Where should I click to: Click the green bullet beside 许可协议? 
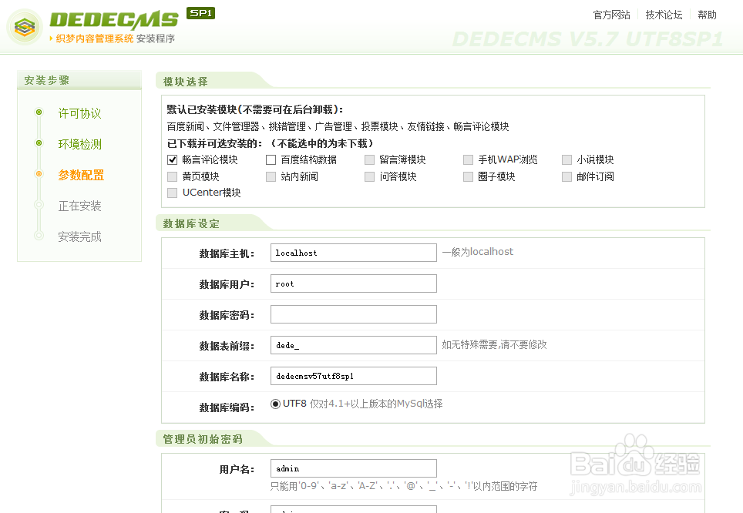39,112
